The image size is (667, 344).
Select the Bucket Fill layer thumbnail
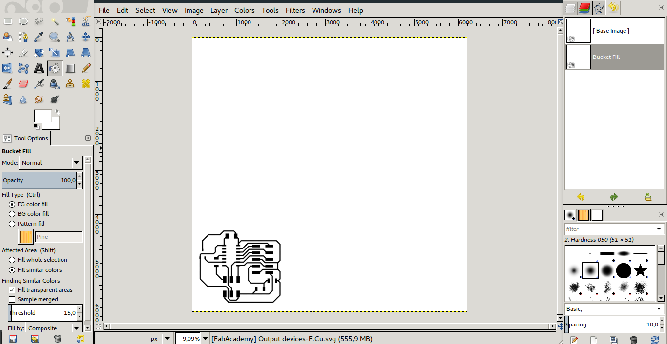click(x=578, y=57)
